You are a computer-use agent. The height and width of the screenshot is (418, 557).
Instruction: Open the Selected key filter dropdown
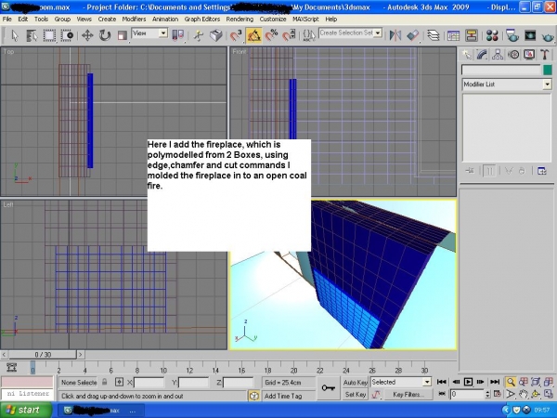(401, 382)
